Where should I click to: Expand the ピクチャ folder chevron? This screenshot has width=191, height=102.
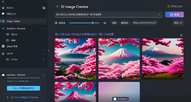coord(43,59)
